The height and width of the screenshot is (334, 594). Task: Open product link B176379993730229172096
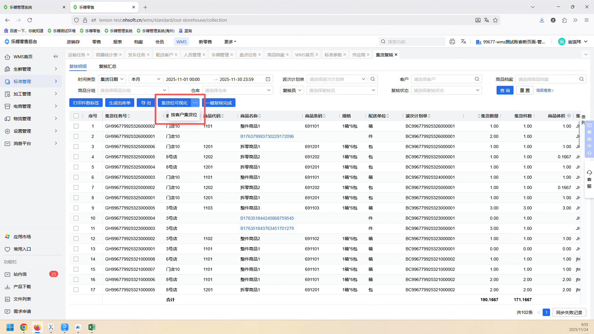(267, 136)
